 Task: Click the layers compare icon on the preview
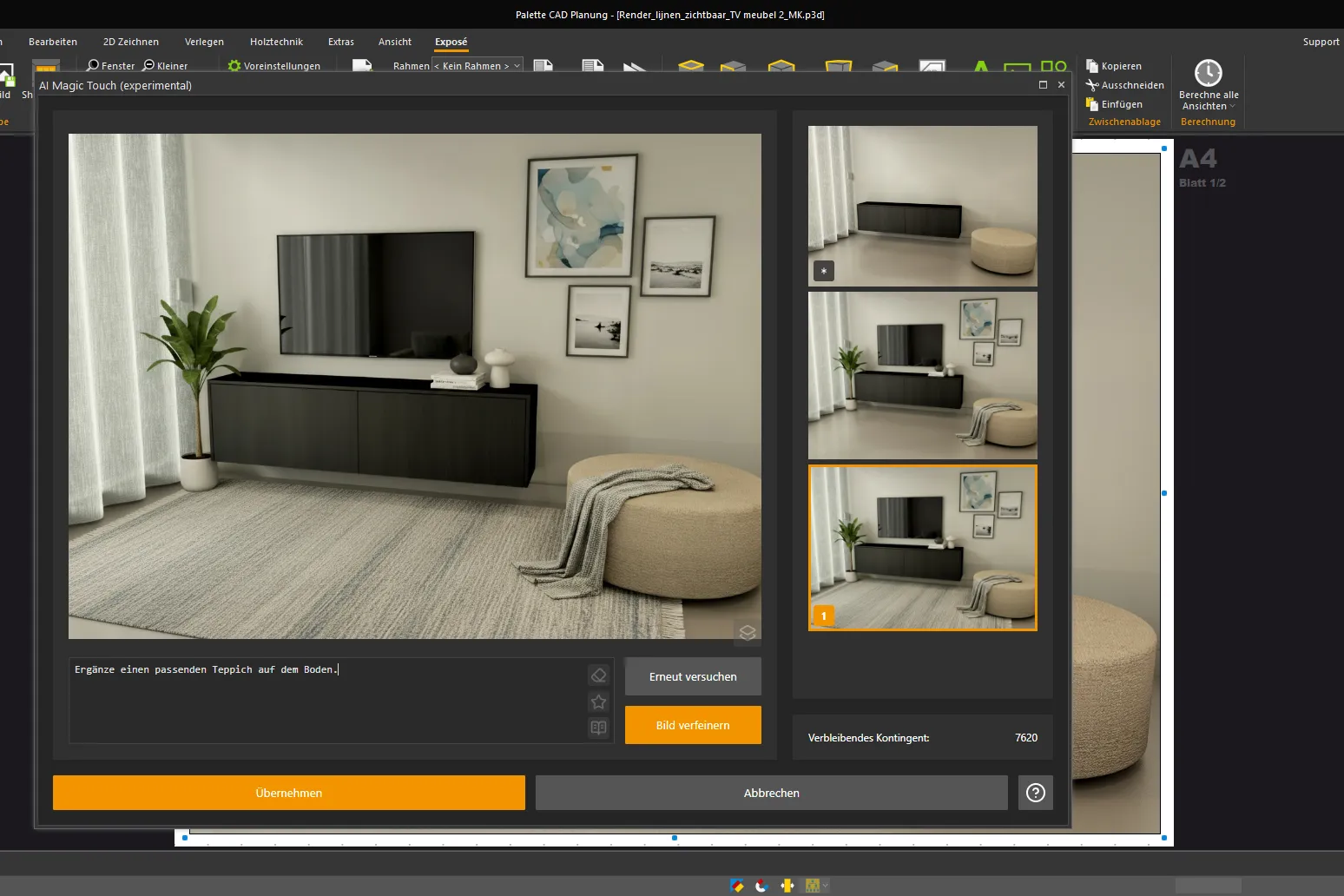click(748, 632)
